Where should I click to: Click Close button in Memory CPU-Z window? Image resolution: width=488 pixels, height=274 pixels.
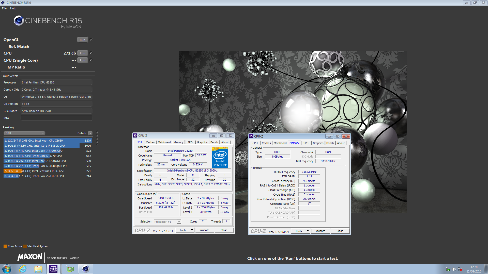pos(340,231)
